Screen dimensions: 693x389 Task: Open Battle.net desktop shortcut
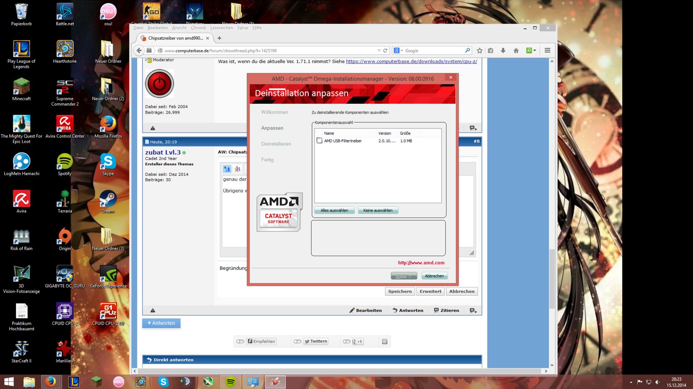click(x=65, y=15)
